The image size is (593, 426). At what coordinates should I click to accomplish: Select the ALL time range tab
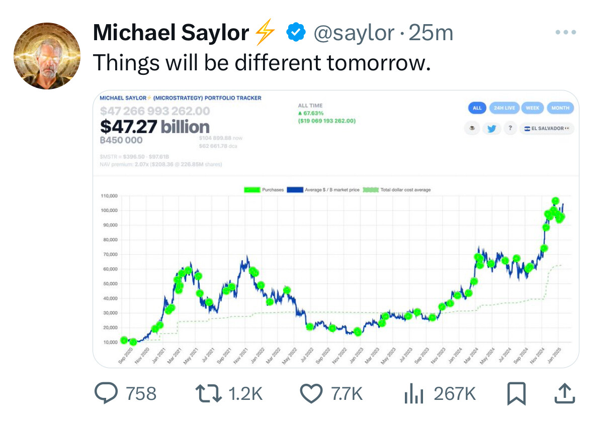click(x=477, y=108)
